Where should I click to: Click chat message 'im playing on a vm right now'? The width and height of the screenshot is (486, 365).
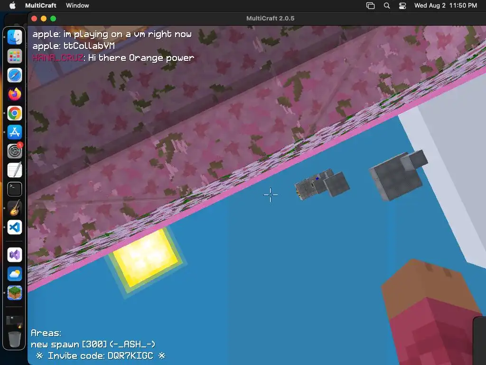[127, 34]
